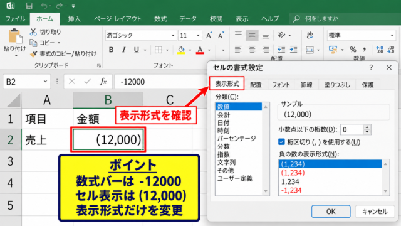Click the Decrease Decimal icon

391,50
